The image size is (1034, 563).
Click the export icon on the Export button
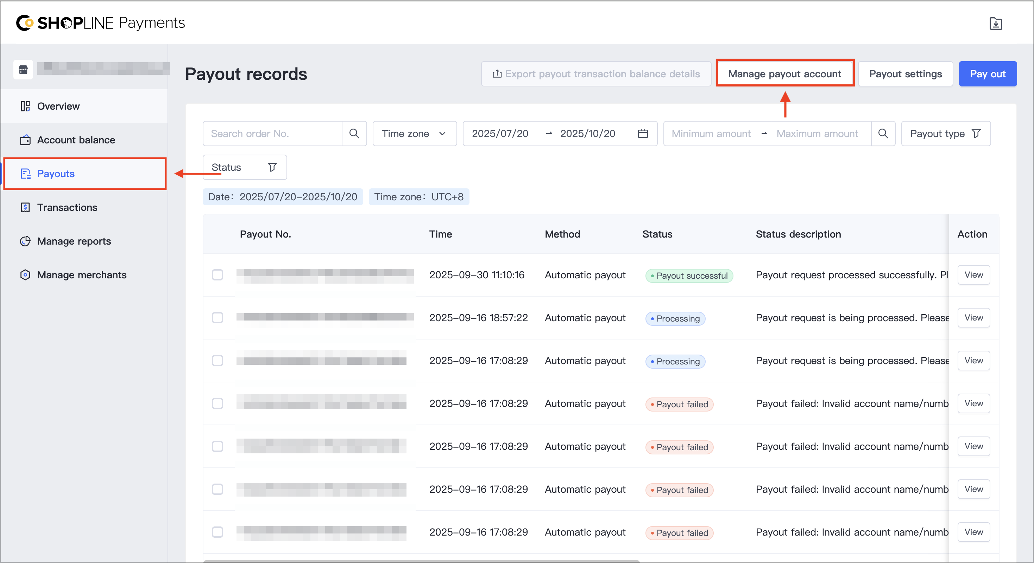click(497, 74)
